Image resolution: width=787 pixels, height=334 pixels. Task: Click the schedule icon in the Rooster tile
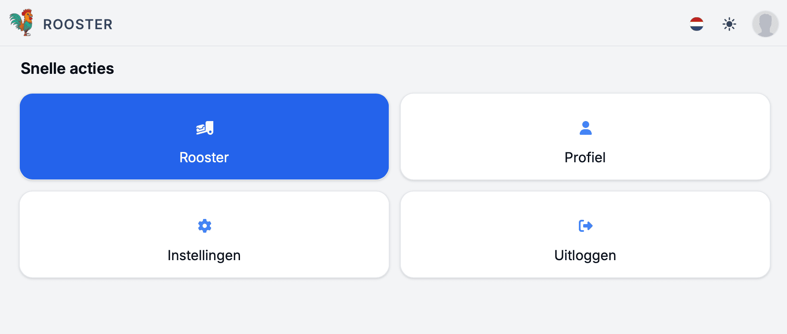coord(205,128)
